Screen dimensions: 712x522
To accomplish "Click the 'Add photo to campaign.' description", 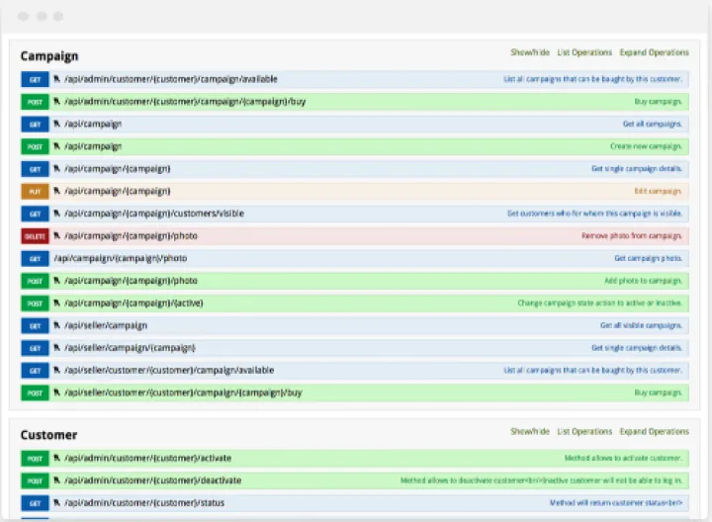I will click(644, 281).
